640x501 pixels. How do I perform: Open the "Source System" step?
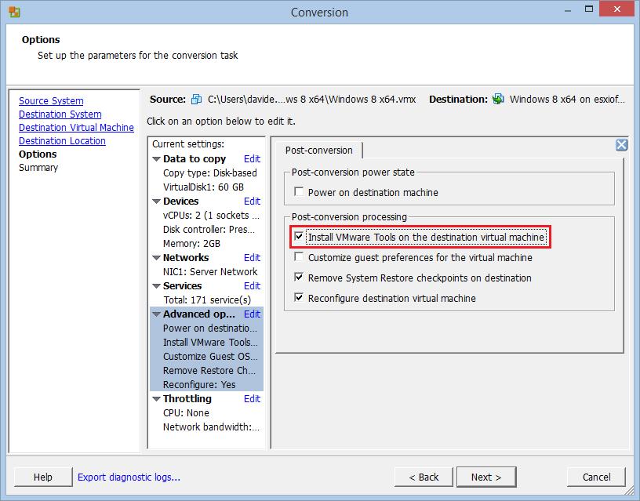50,100
